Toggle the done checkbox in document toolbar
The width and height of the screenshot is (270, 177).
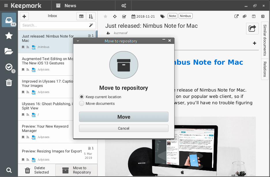tap(124, 16)
